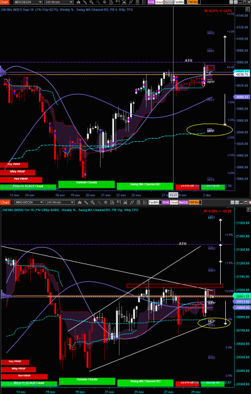
Task: Click ATH label on MES chart
Action: point(188,61)
